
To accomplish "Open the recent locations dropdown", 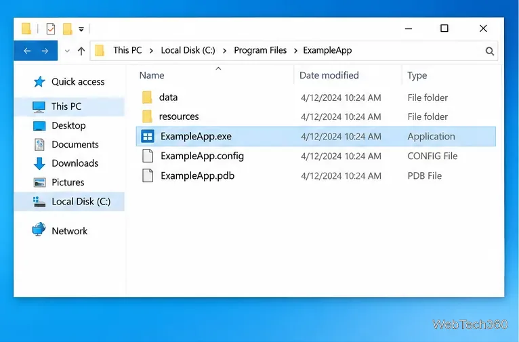I will pyautogui.click(x=67, y=51).
